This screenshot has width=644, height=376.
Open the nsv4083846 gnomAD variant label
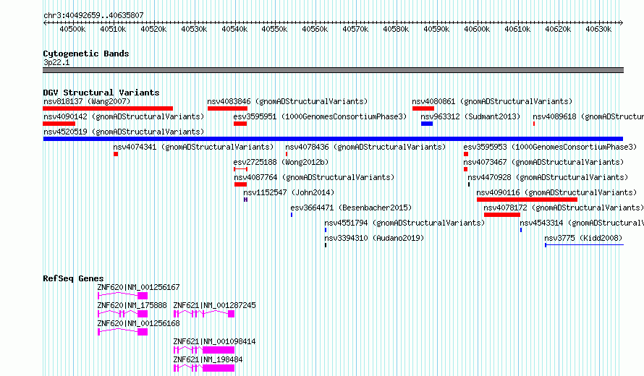287,101
